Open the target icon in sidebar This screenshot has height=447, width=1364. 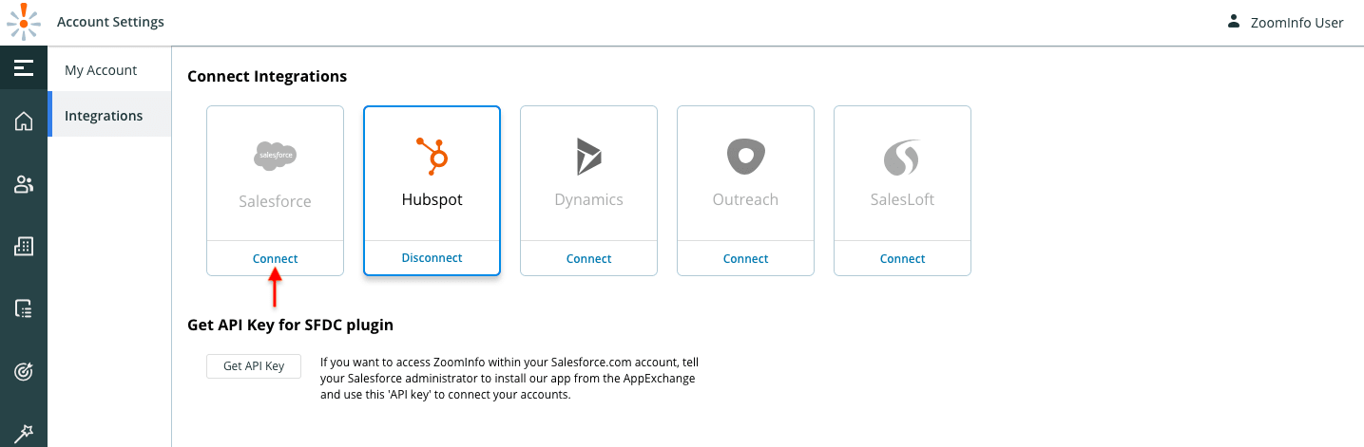click(24, 371)
